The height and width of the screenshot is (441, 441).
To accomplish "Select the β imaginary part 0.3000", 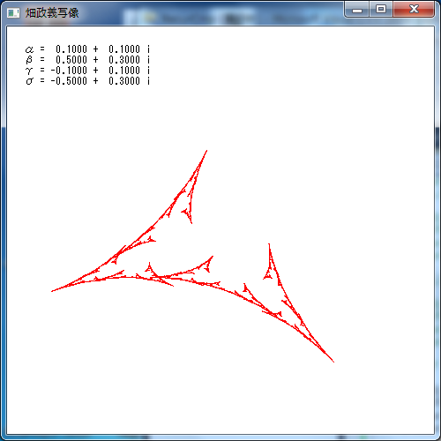I will [124, 60].
